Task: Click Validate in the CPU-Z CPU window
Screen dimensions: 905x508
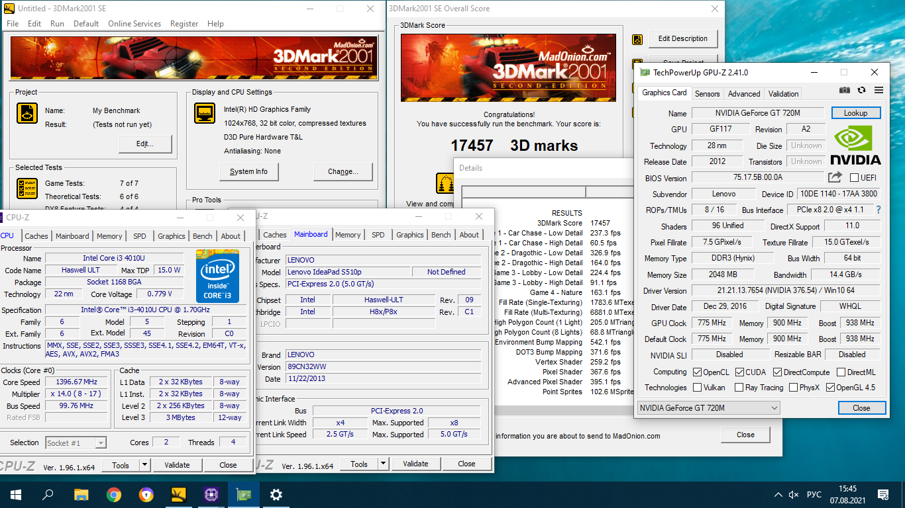Action: point(177,465)
